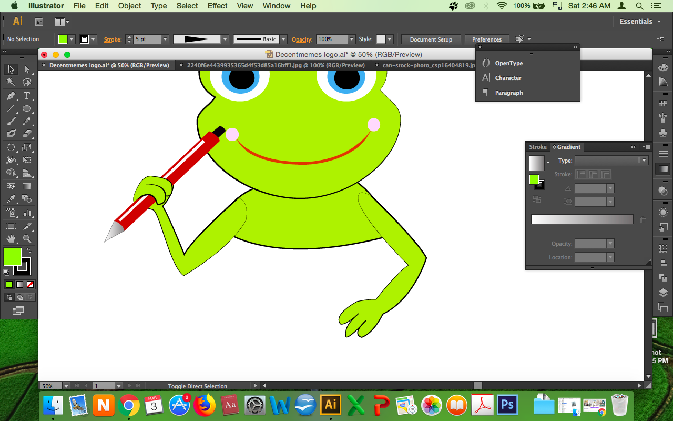Select the Blend tool

(x=27, y=199)
